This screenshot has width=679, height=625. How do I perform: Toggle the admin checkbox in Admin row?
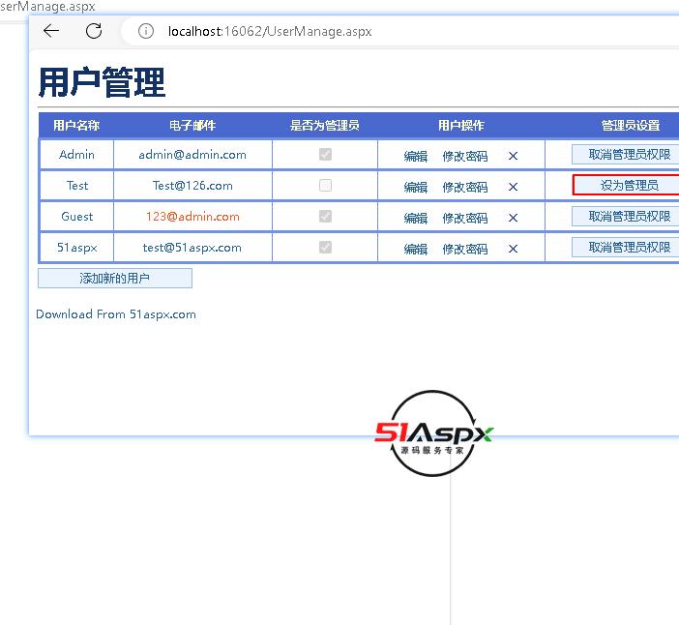[325, 154]
